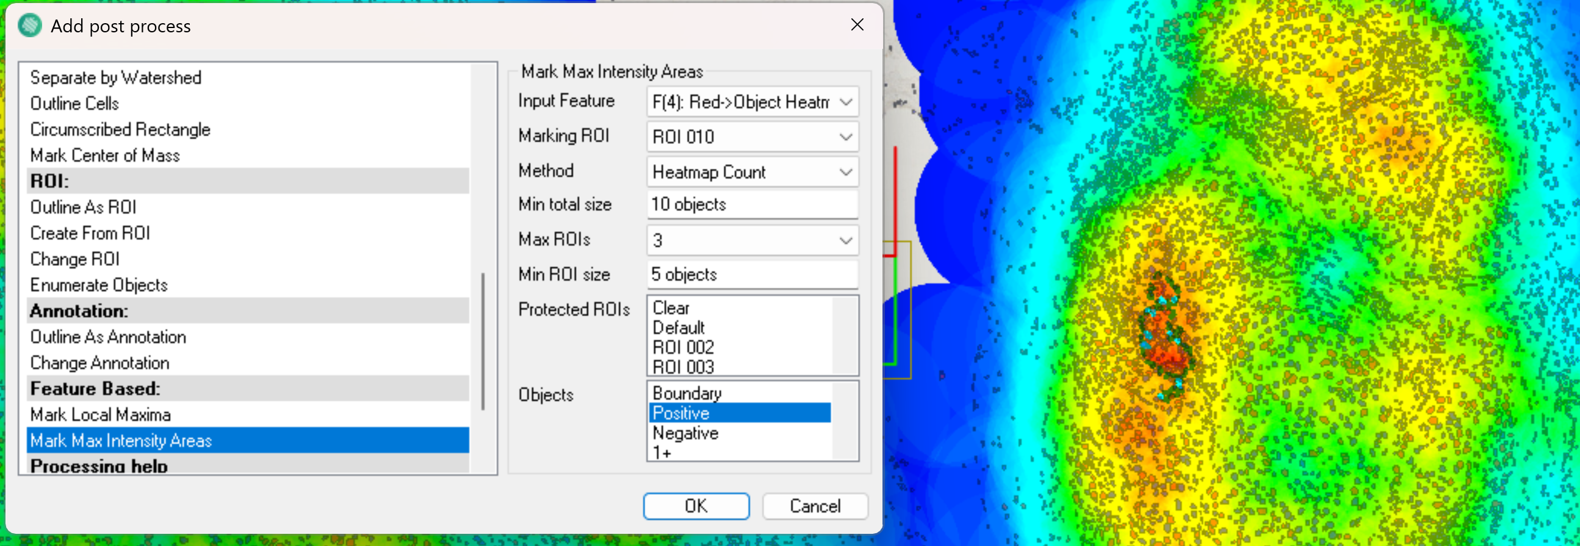
Task: Click the ROI: section header
Action: pyautogui.click(x=248, y=181)
